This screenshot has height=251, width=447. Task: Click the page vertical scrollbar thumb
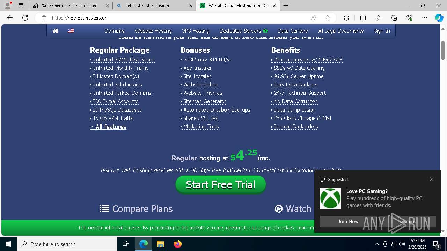tap(443, 50)
